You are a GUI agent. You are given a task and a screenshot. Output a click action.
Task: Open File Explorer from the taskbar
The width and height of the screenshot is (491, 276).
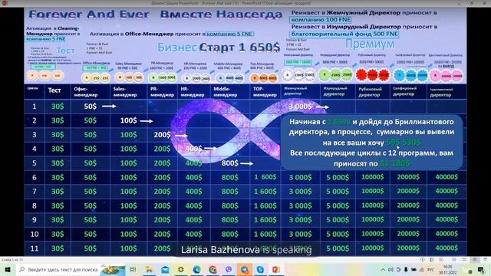click(149, 269)
